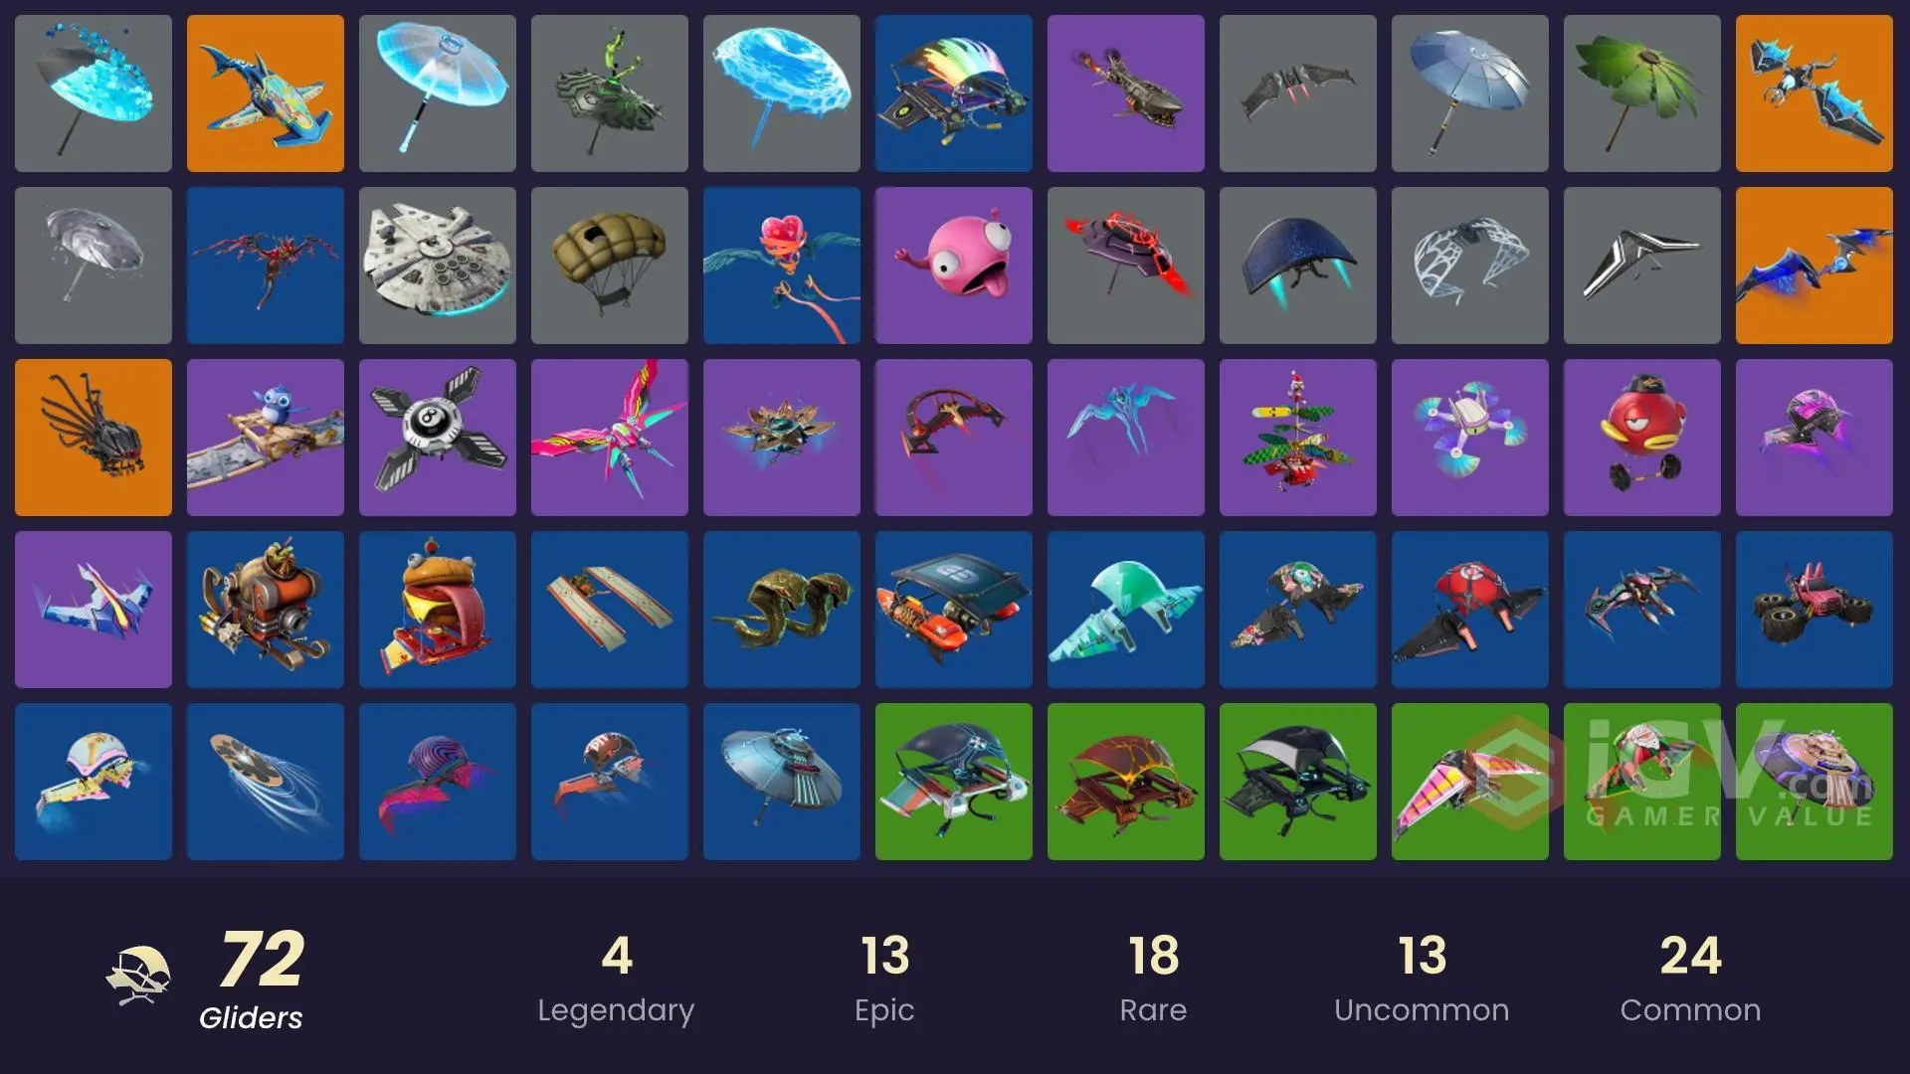
Task: Click the parachute Gliders icon
Action: (x=138, y=977)
